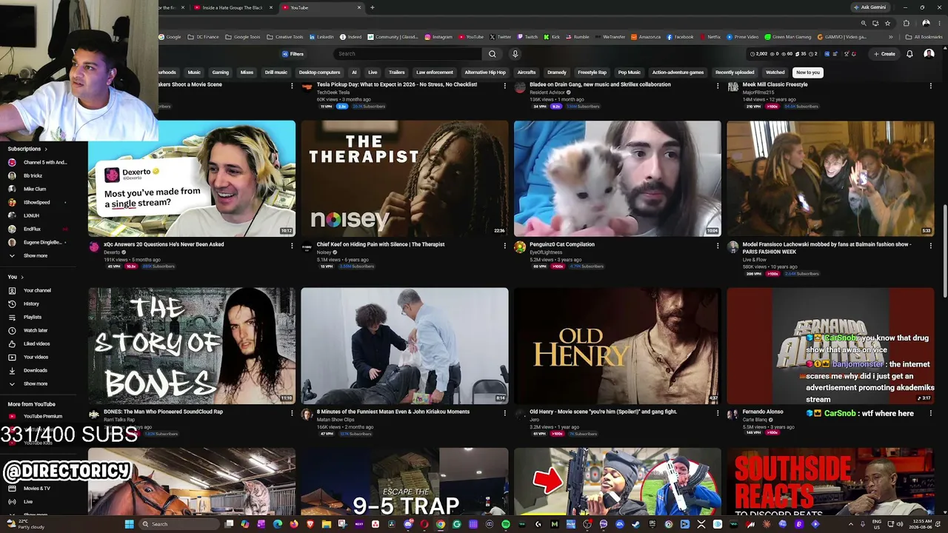Click the Create button
Screen dimensions: 948x533
pyautogui.click(x=884, y=54)
